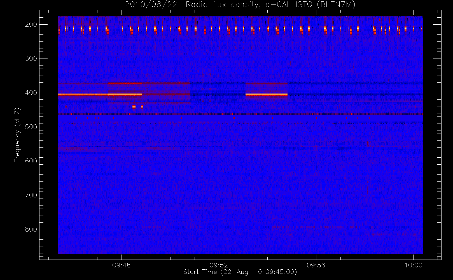Click the 09:52 time tick label

219,265
